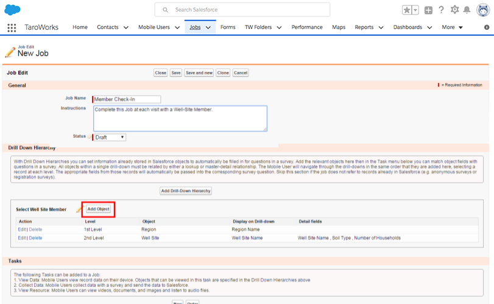Screen dimensions: 494x304
Task: Click the Favorites star icon
Action: (x=407, y=10)
